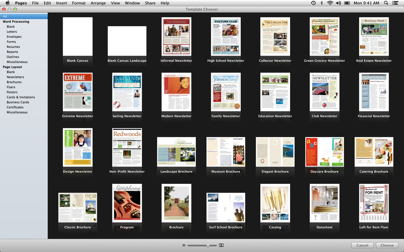Open Notification Center list icon
Image resolution: width=404 pixels, height=252 pixels.
pos(395,3)
